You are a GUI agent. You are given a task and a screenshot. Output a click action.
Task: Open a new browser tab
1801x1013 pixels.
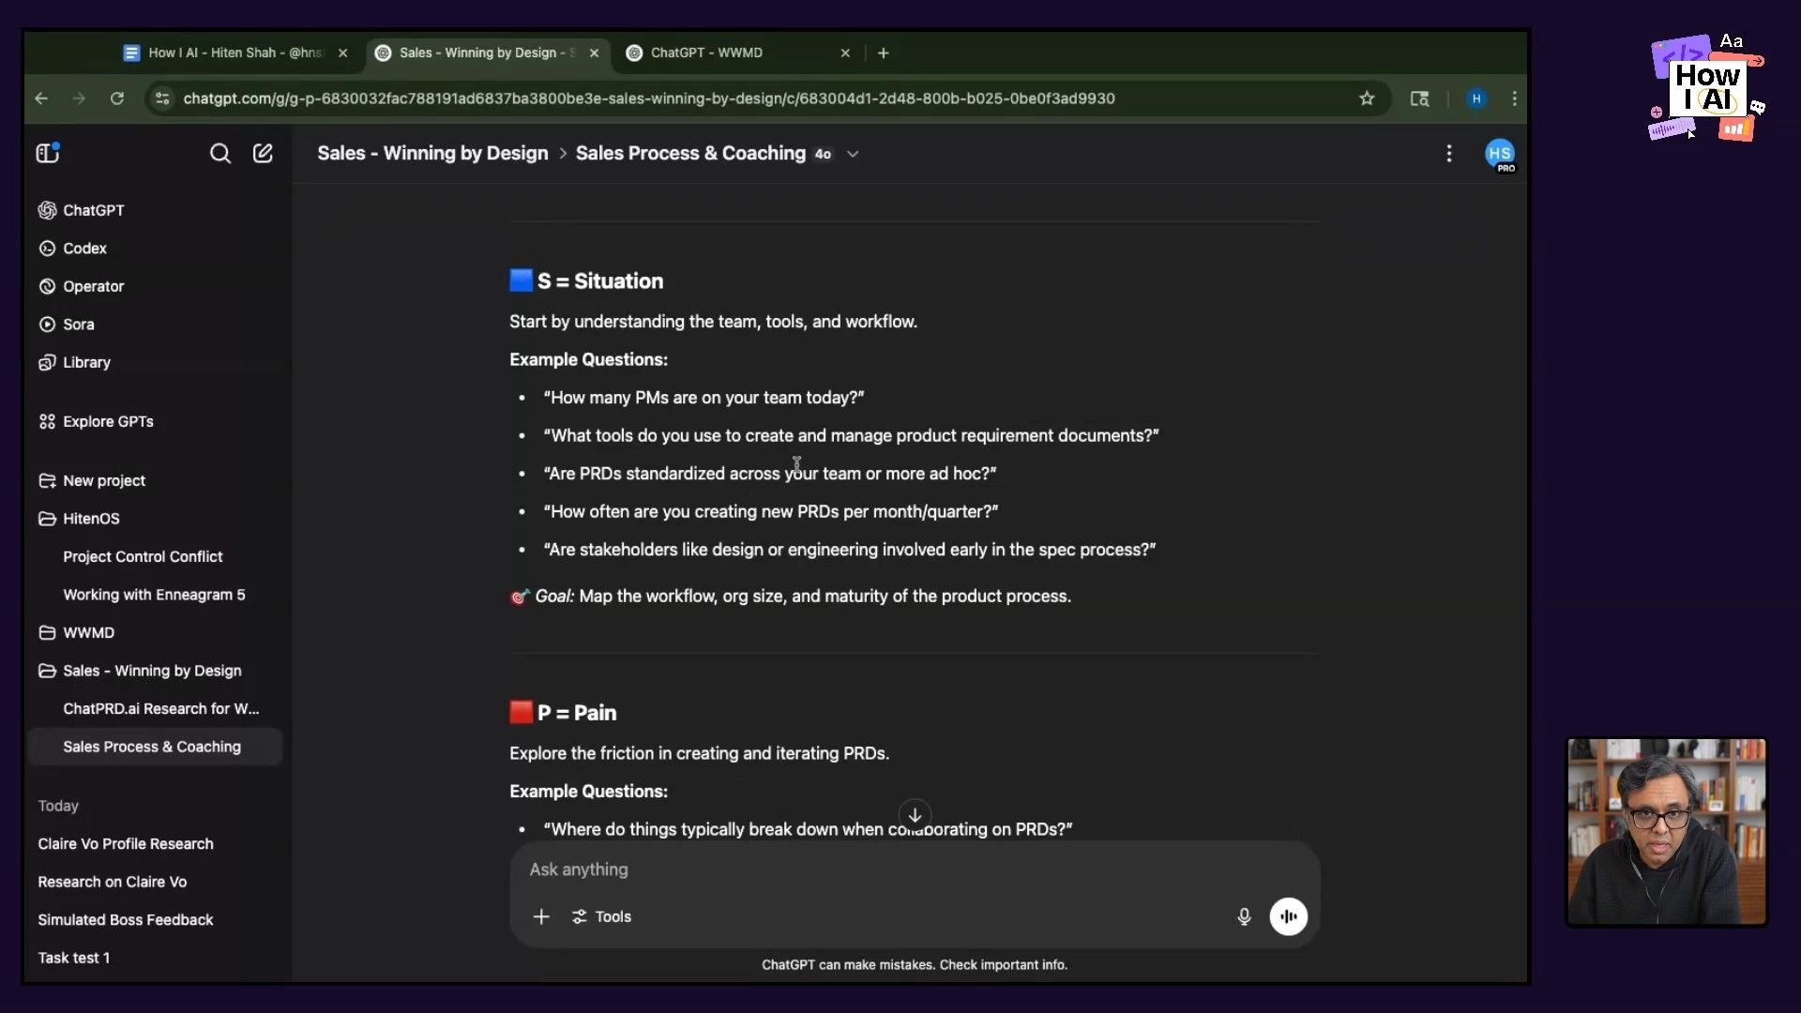click(883, 53)
